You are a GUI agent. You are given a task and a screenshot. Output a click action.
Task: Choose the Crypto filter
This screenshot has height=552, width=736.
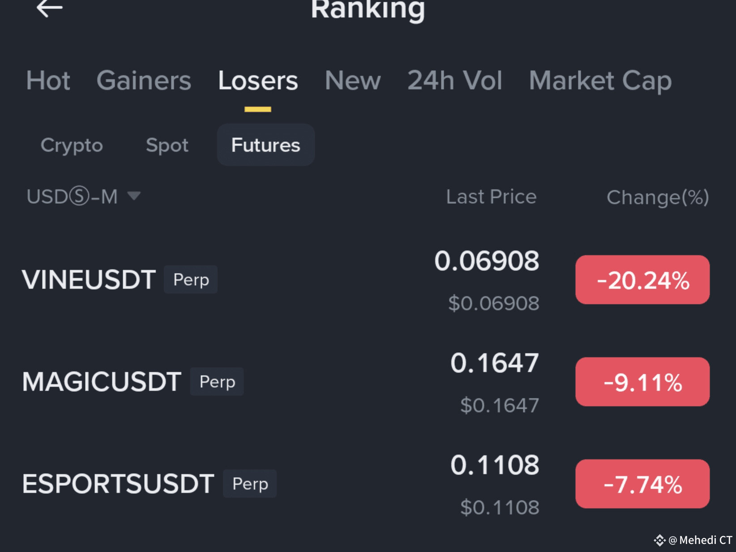click(72, 145)
